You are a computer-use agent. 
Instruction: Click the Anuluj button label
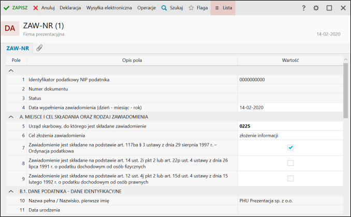tap(48, 8)
